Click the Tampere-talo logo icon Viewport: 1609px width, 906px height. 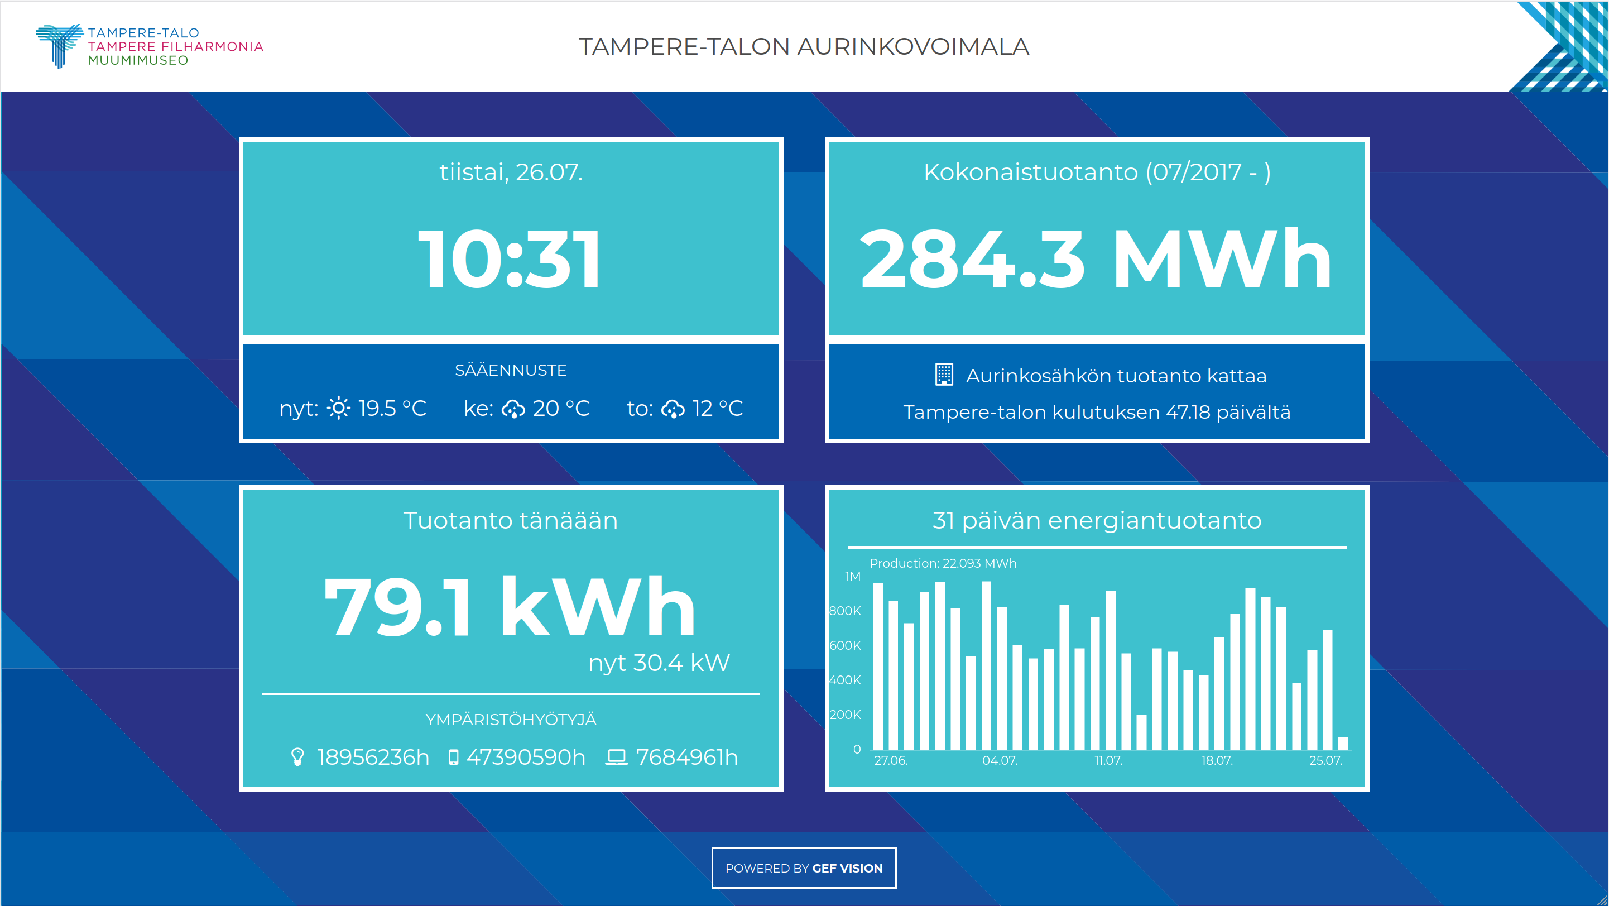[x=59, y=45]
